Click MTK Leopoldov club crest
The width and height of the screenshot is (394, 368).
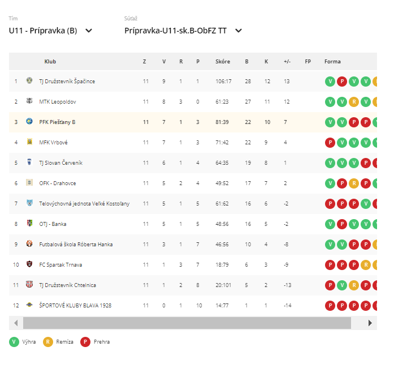point(29,101)
